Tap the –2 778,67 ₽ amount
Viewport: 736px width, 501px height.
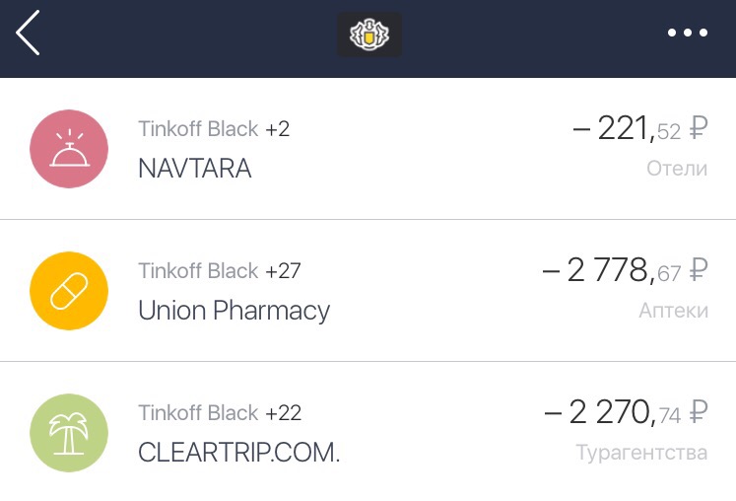click(x=625, y=270)
